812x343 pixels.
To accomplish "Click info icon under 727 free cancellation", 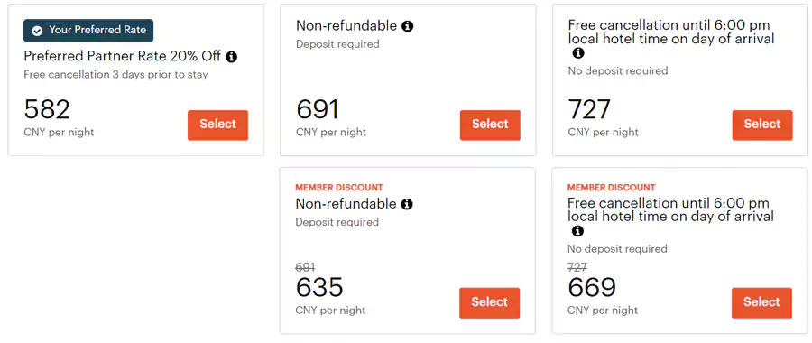I will (578, 53).
